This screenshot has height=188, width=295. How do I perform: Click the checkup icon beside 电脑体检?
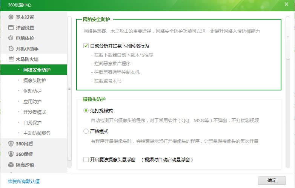(11, 38)
